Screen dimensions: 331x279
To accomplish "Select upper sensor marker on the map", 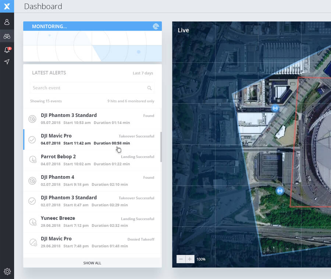I will 275,108.
